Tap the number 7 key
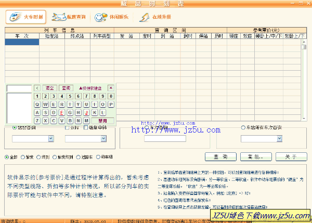The width and height of the screenshot is (312, 223). click(86, 96)
